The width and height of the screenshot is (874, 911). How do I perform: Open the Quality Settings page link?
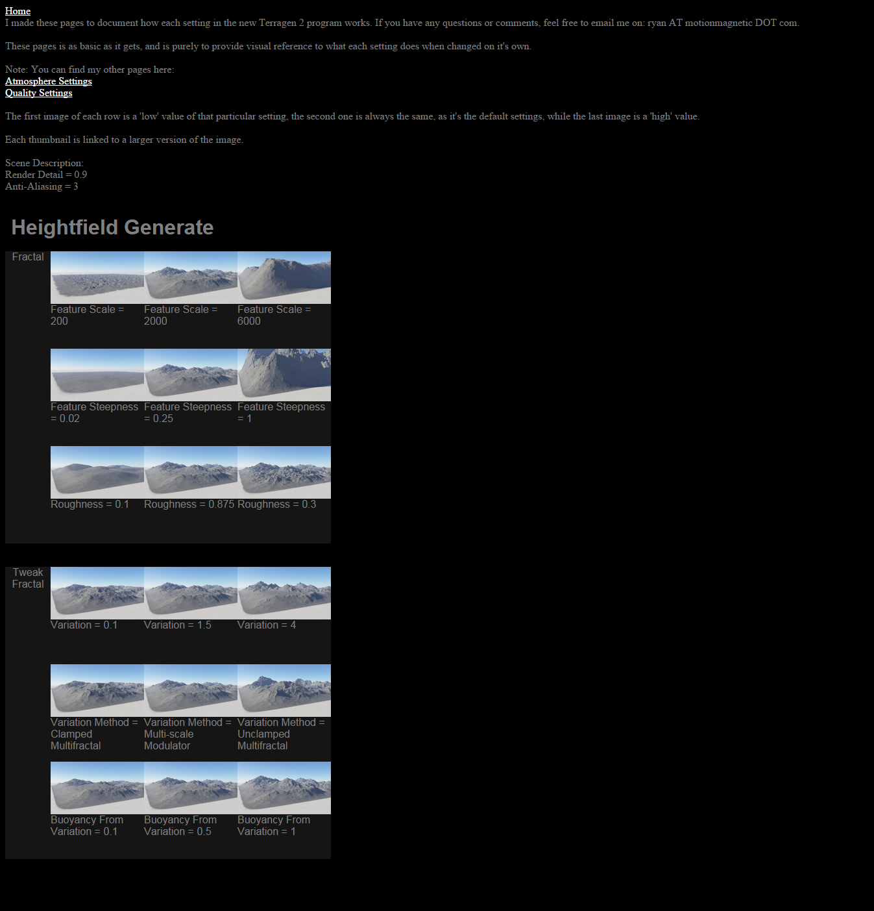pos(39,93)
